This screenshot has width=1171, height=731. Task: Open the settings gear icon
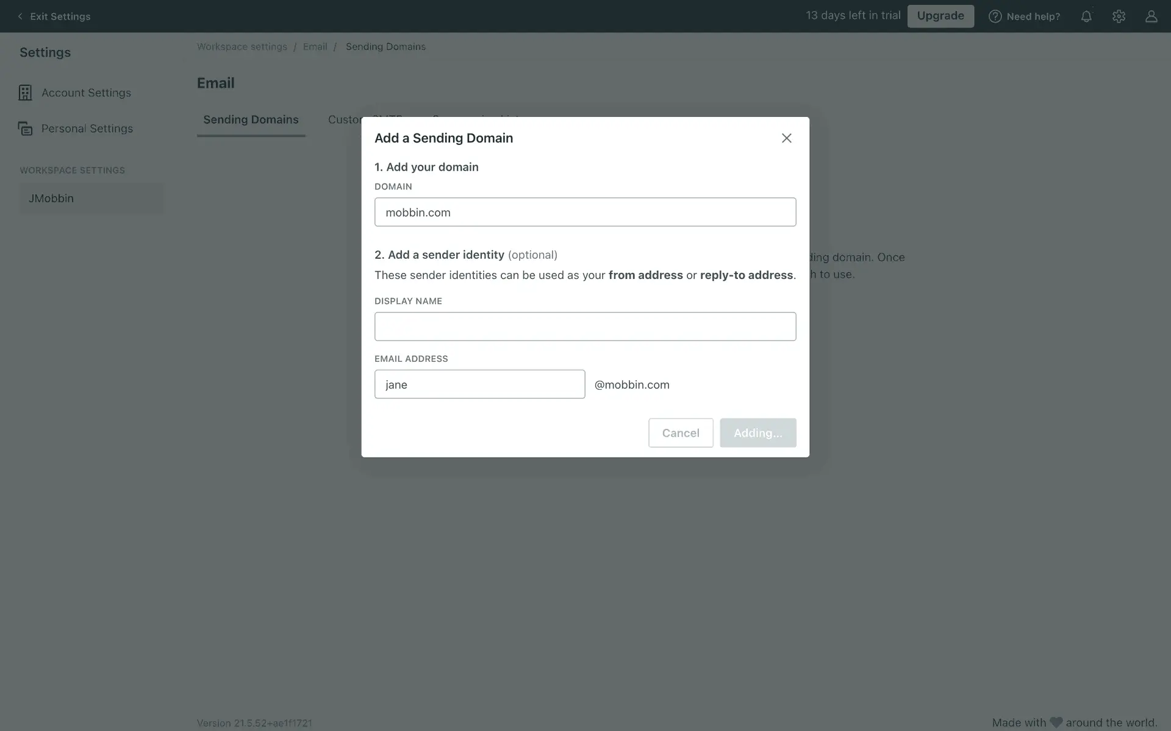pos(1119,16)
